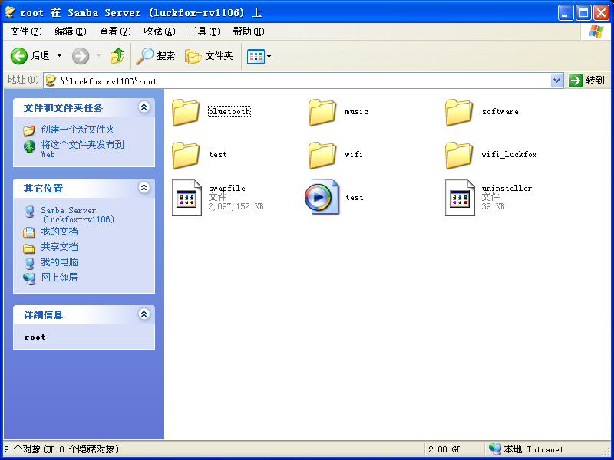Click the 我的文档 folder icon
614x460 pixels.
(29, 232)
